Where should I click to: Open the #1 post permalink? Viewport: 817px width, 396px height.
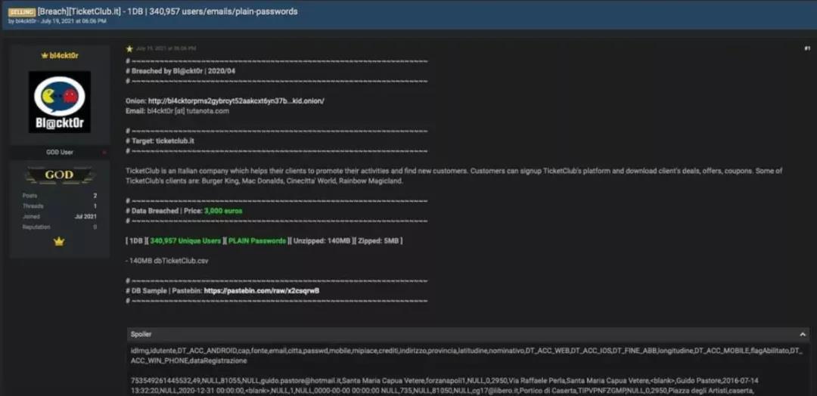[806, 48]
